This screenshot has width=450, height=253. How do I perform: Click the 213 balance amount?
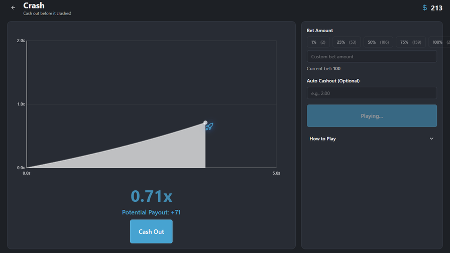pyautogui.click(x=436, y=8)
